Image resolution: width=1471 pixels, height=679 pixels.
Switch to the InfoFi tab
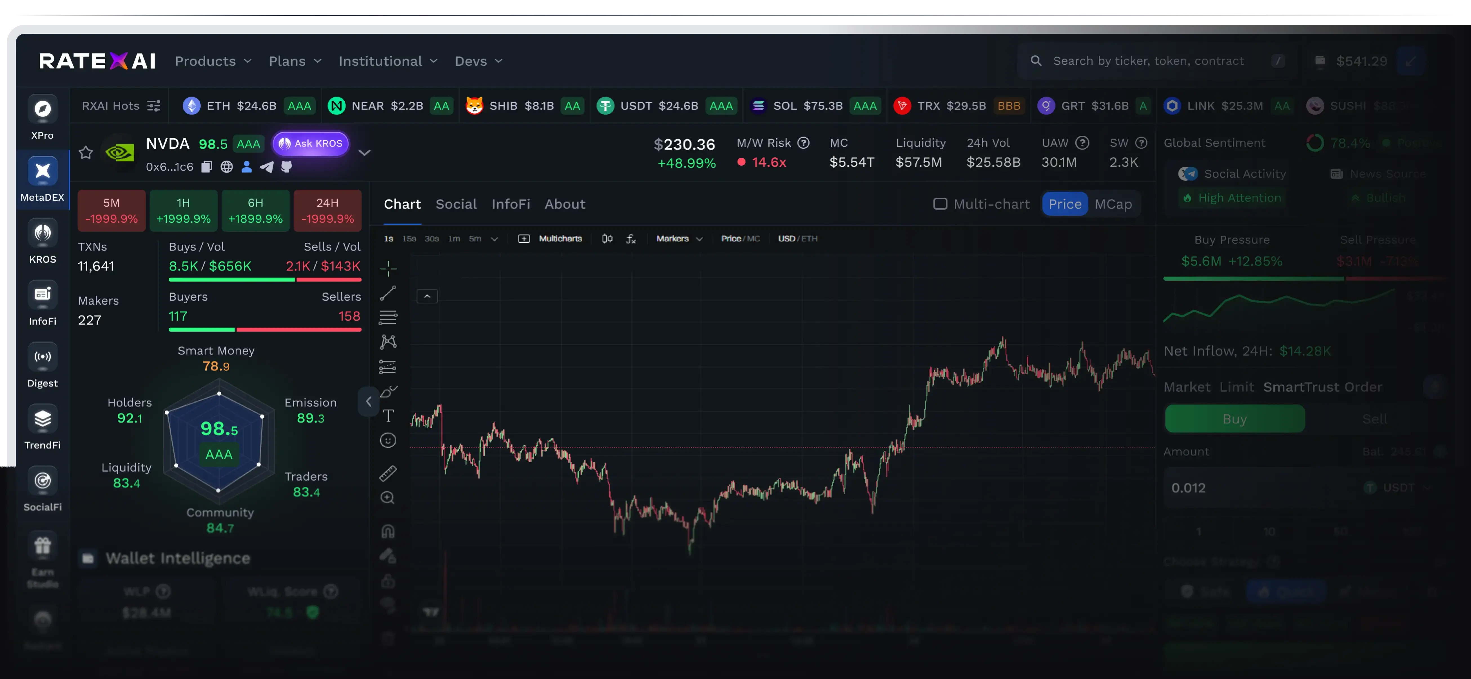(511, 204)
